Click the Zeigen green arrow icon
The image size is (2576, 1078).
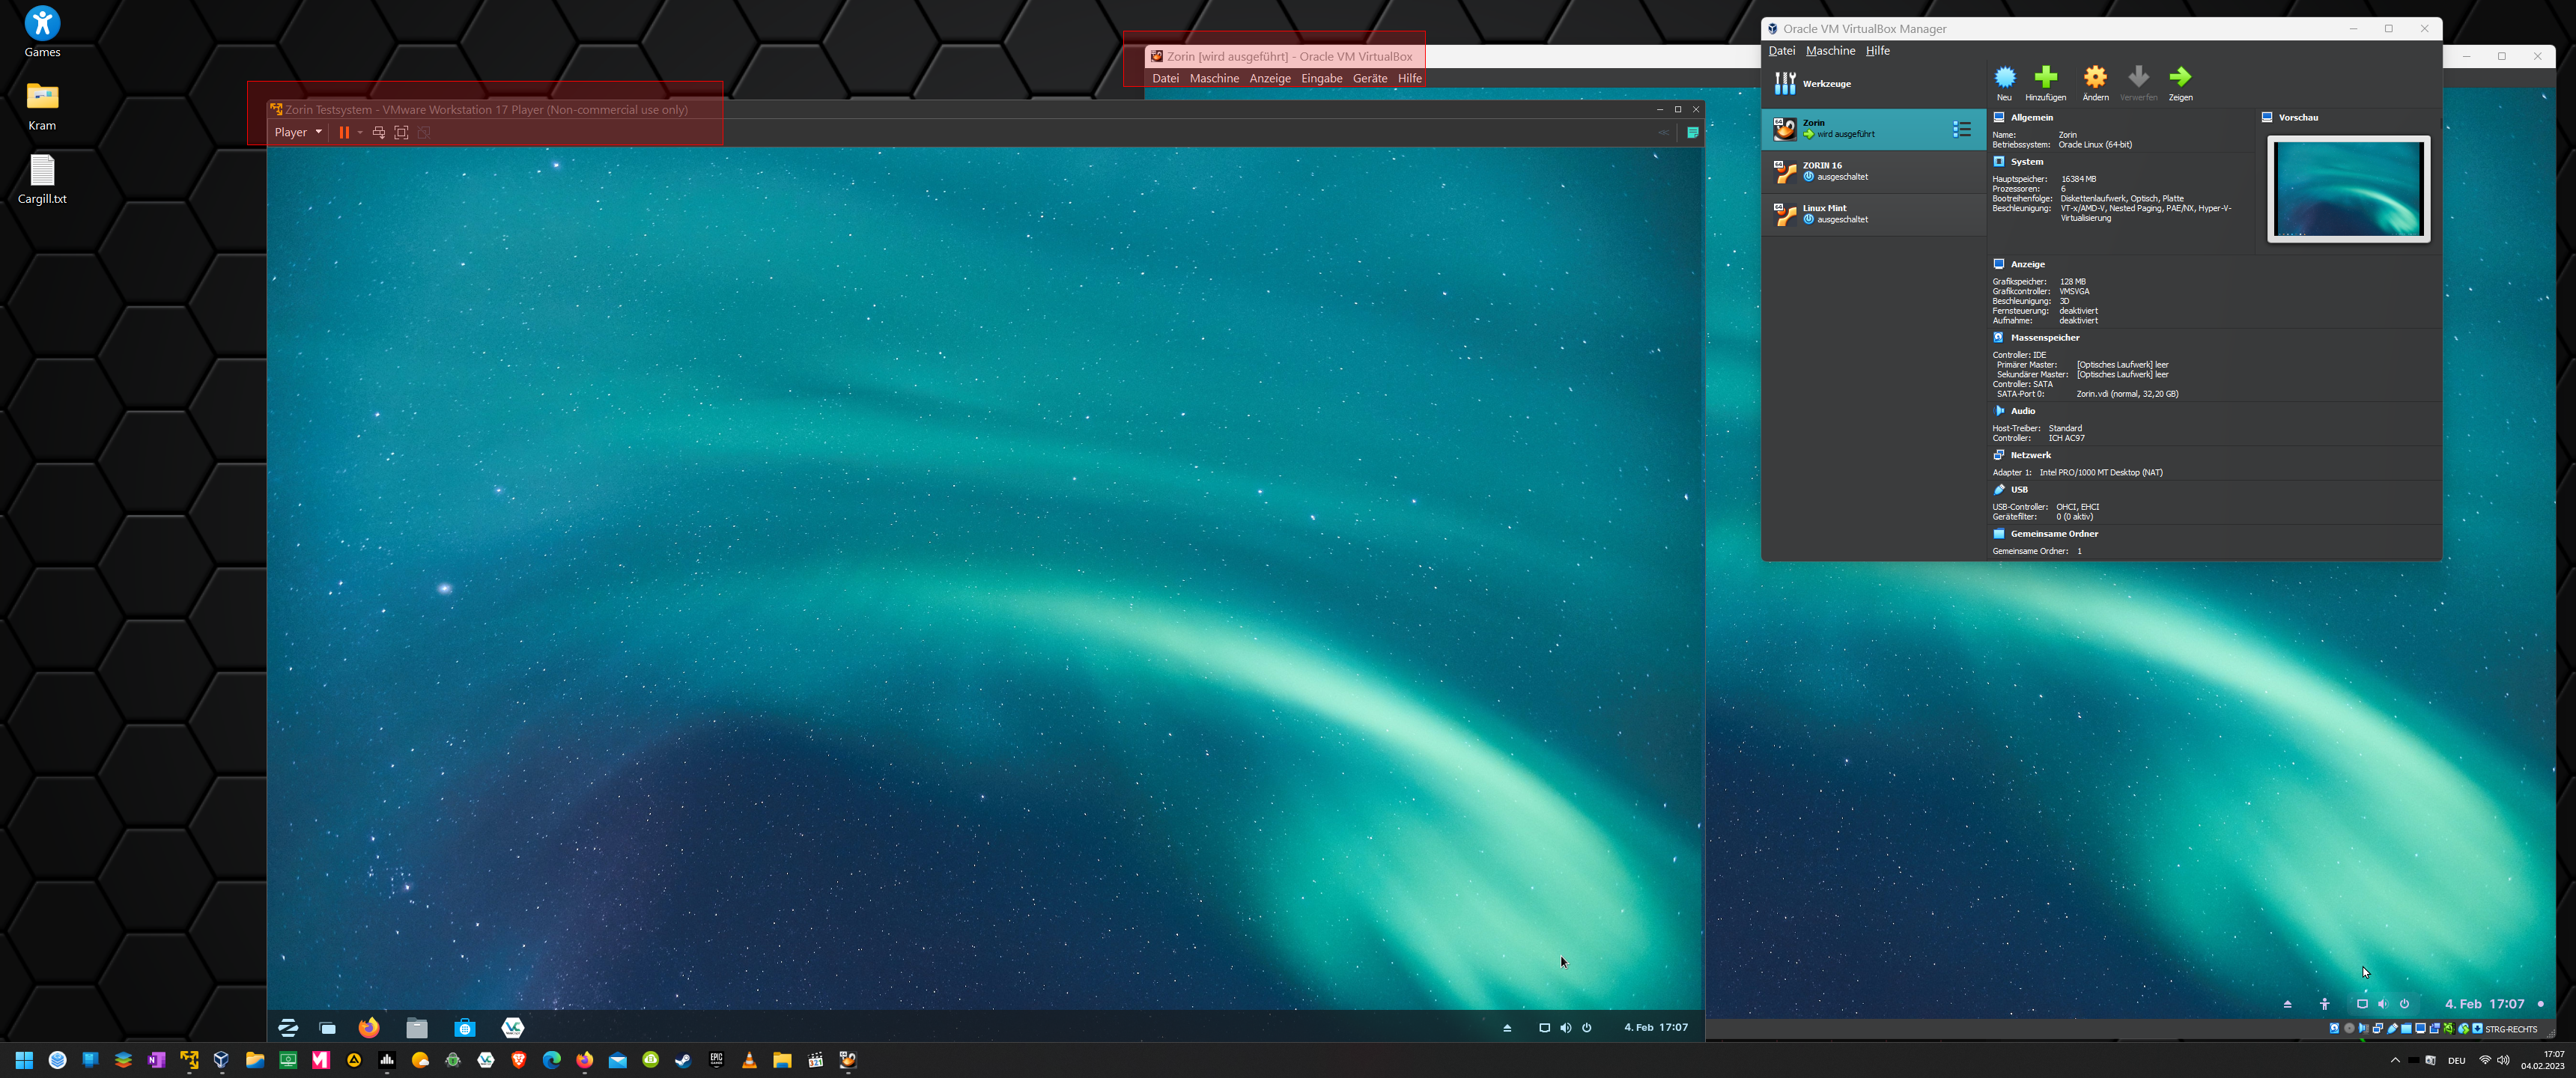pyautogui.click(x=2180, y=78)
